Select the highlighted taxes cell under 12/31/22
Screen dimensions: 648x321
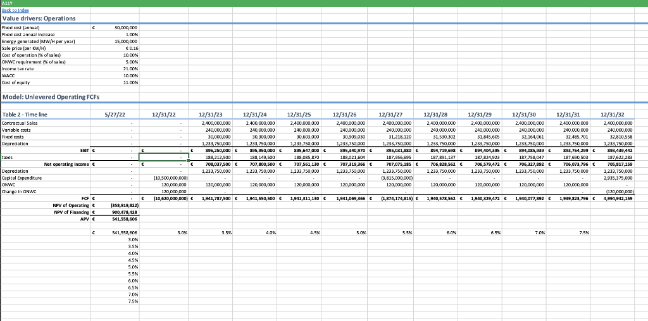pyautogui.click(x=164, y=157)
